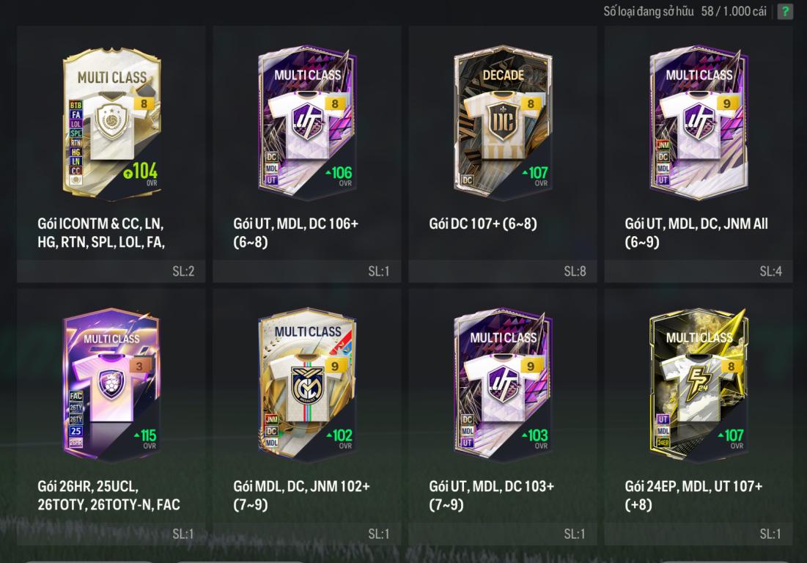Click the SL:8 quantity bar under Decade pack
Screen dimensions: 807x563
pos(503,271)
